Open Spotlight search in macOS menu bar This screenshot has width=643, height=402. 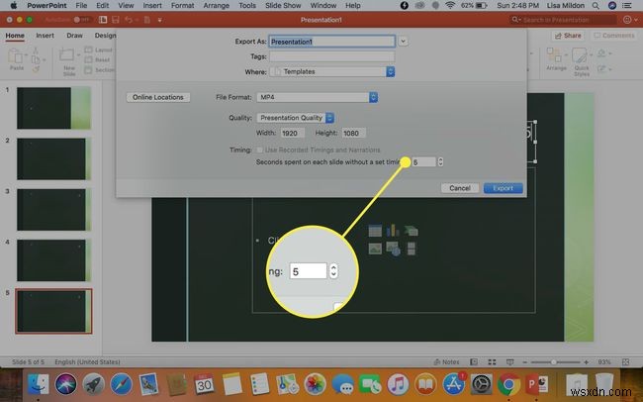tap(596, 6)
